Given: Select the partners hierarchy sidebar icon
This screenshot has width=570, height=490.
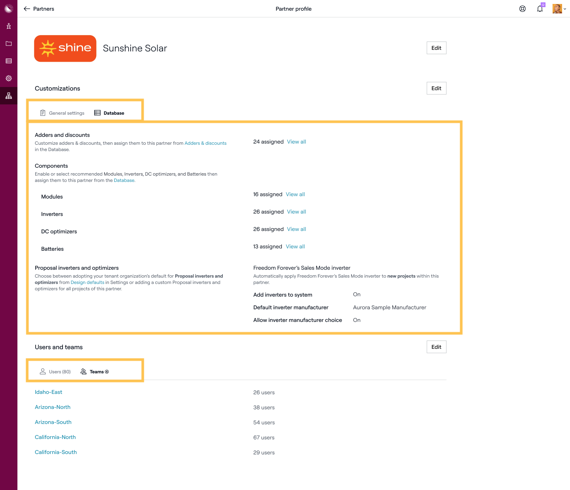Looking at the screenshot, I should pyautogui.click(x=9, y=96).
